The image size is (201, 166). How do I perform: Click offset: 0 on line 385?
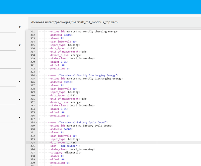57,112
